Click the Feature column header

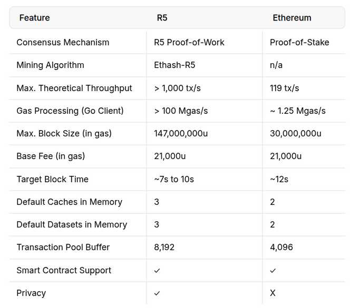coord(35,17)
